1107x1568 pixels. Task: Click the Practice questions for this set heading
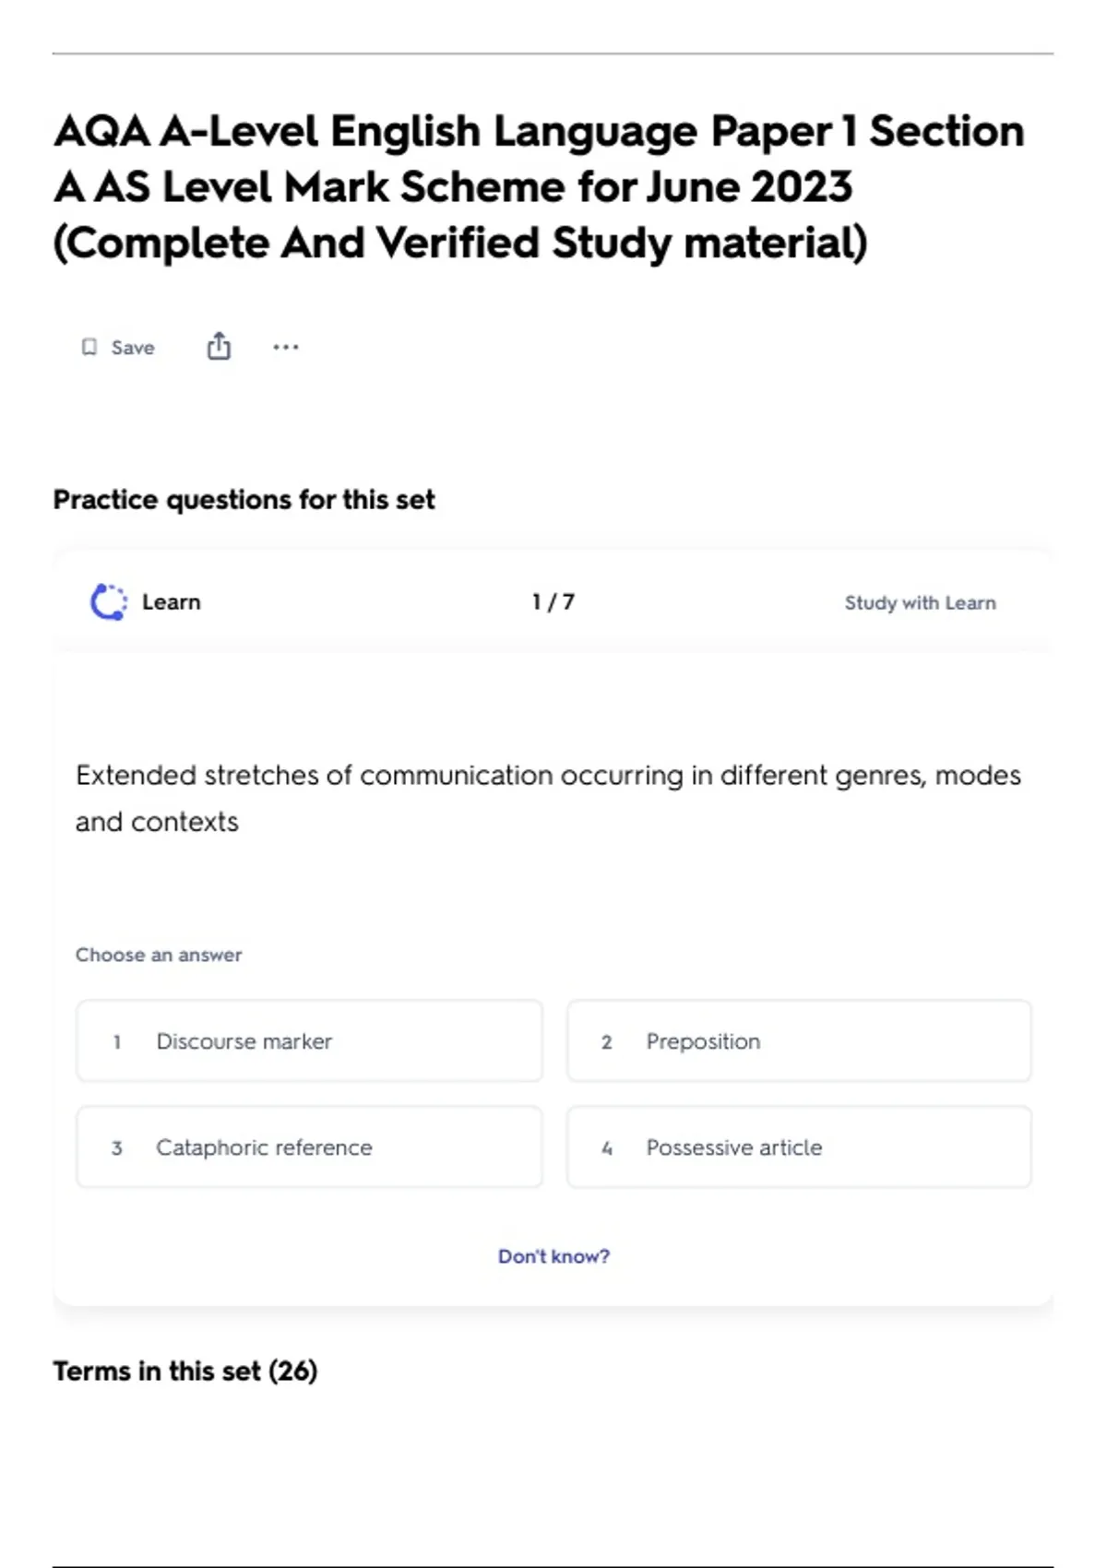click(x=244, y=499)
